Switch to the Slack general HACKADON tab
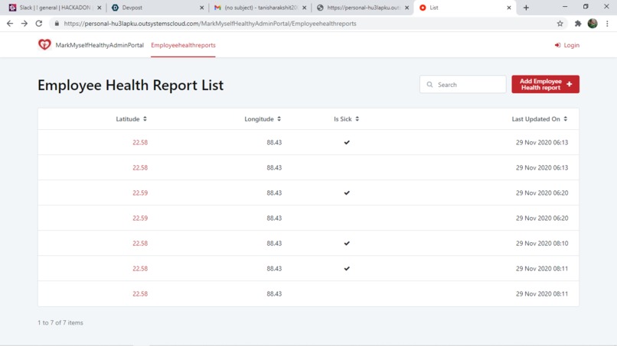This screenshot has height=346, width=617. [x=55, y=8]
